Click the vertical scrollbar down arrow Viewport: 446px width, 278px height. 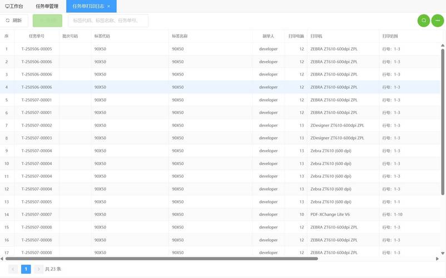tap(443, 253)
